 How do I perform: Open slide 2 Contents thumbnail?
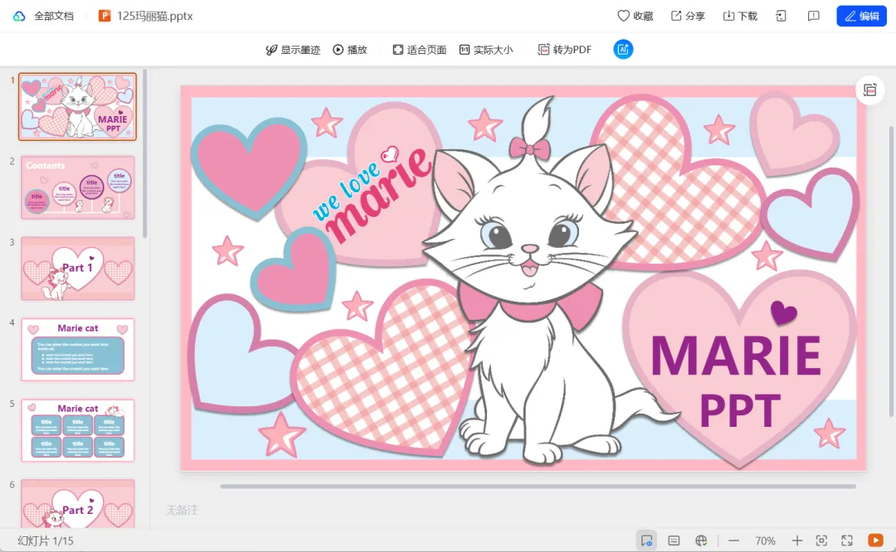[78, 187]
